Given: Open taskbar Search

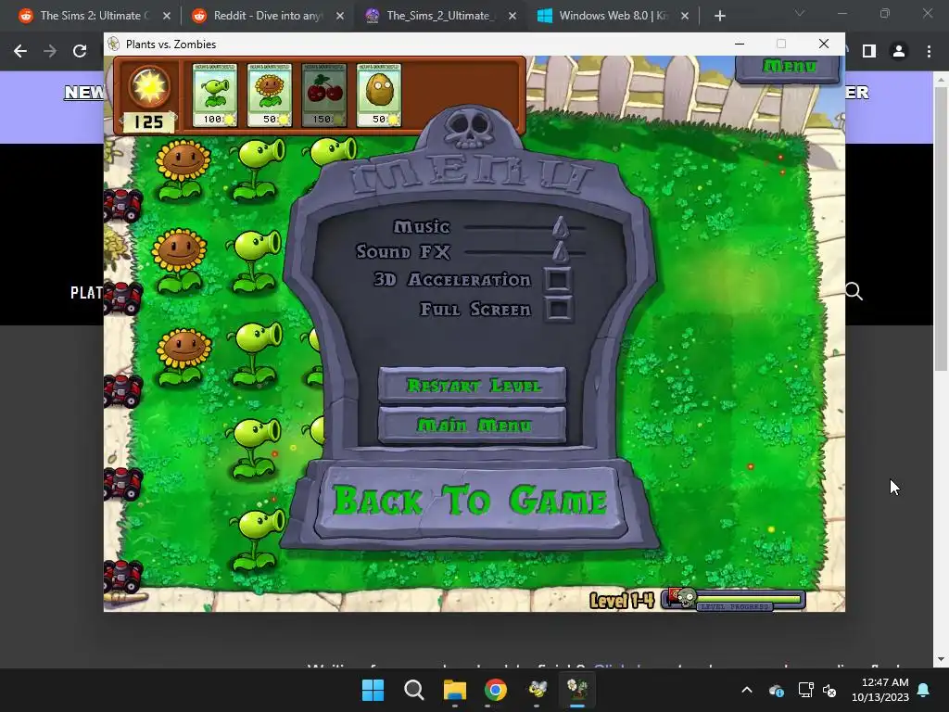Looking at the screenshot, I should (414, 690).
